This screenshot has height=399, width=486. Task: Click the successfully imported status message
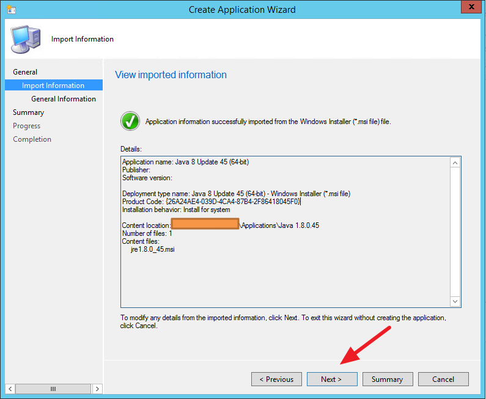268,122
